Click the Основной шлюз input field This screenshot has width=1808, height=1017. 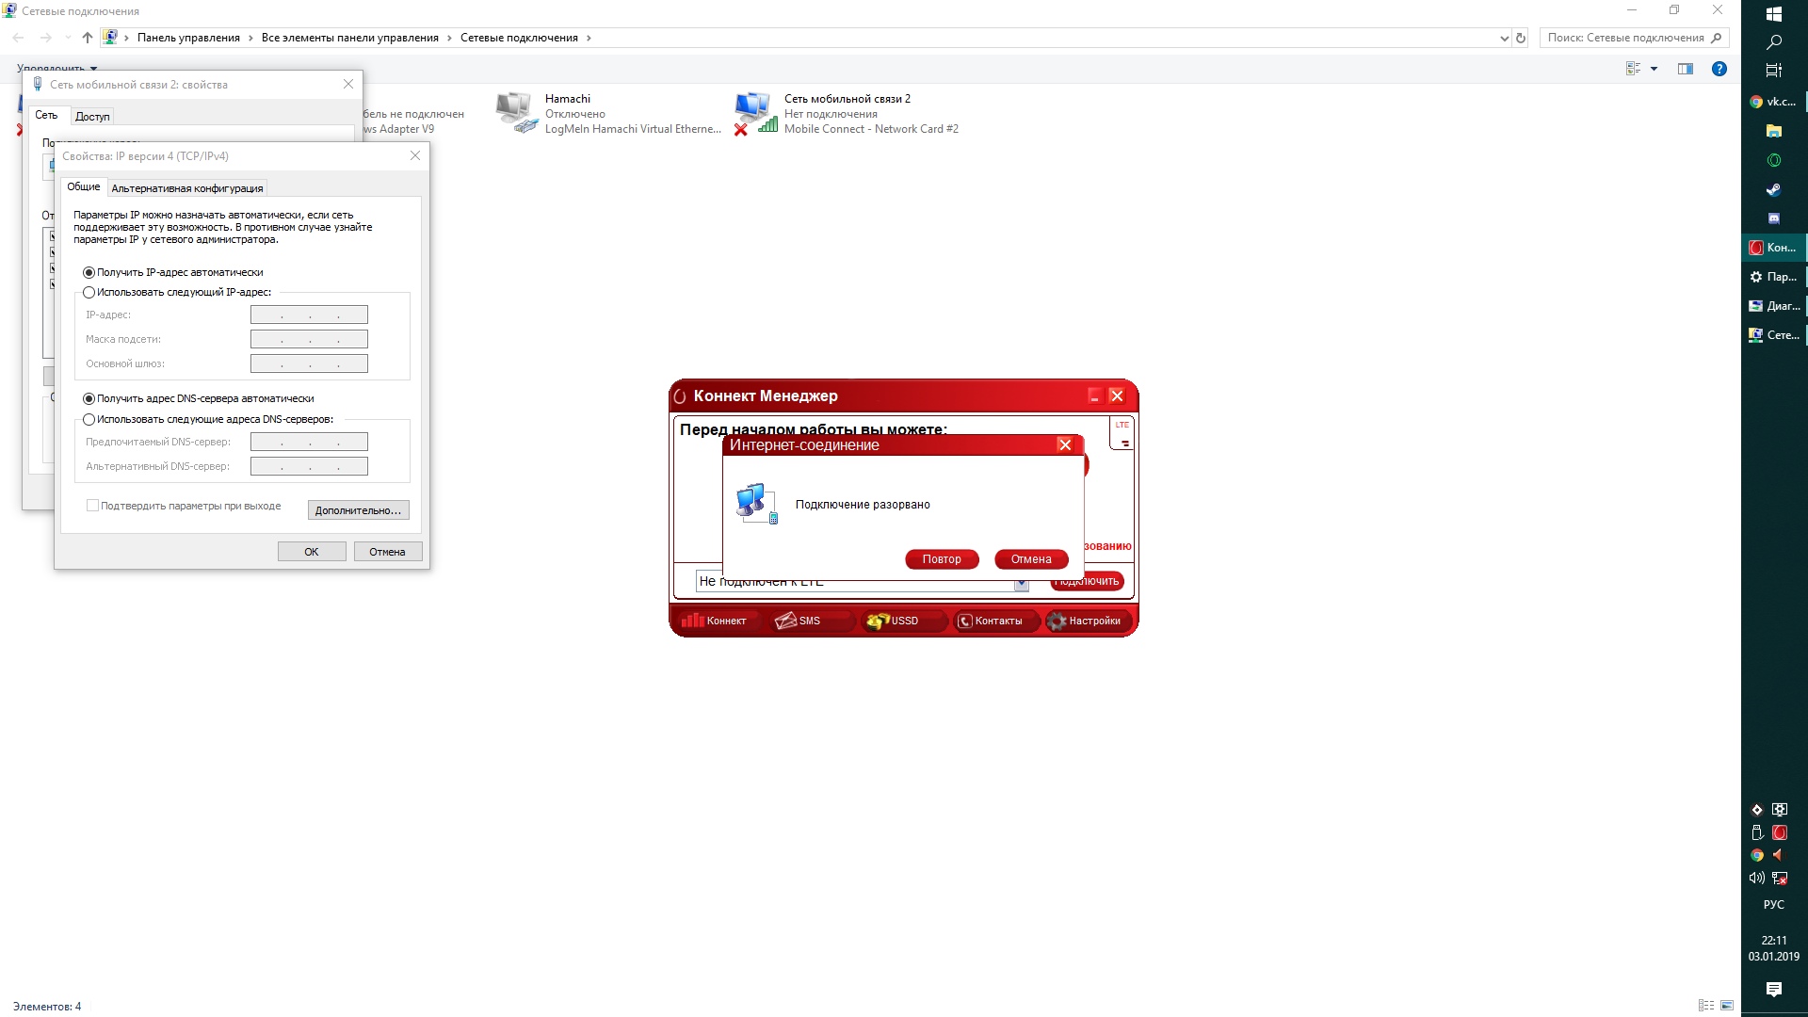pos(309,363)
